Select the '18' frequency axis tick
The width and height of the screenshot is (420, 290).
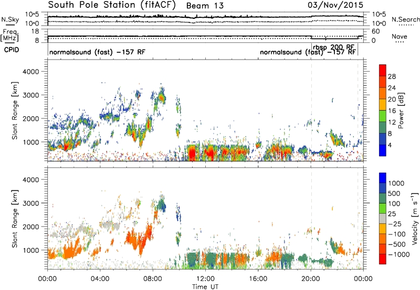click(x=35, y=31)
